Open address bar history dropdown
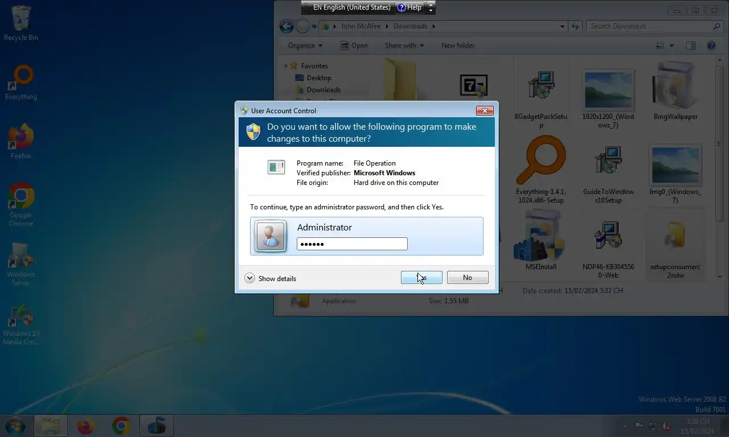The height and width of the screenshot is (437, 729). [562, 26]
